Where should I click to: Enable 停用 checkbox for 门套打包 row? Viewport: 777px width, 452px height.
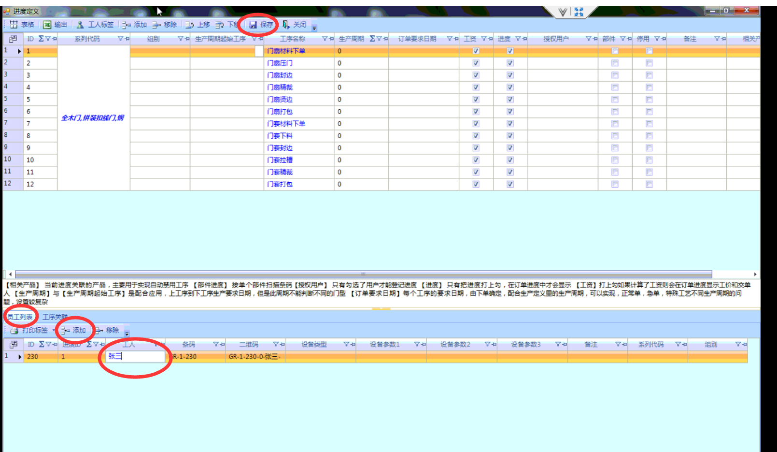coord(649,184)
